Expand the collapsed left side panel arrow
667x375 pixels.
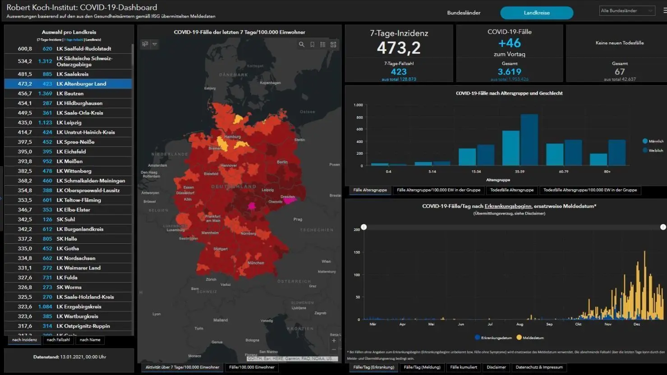(x=1, y=198)
